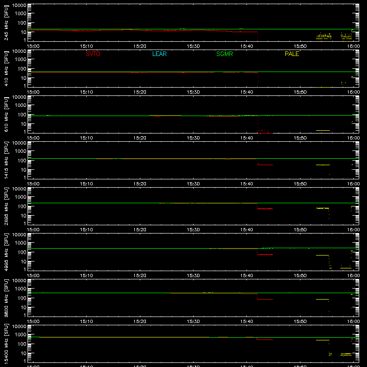Click 15:40 tick below 610 MHz plot
Image resolution: width=367 pixels, height=367 pixels.
click(x=247, y=138)
